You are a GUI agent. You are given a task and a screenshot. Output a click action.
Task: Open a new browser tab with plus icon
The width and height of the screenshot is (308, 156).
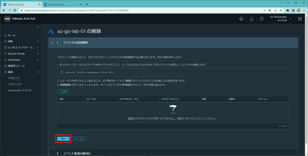pos(87,4)
